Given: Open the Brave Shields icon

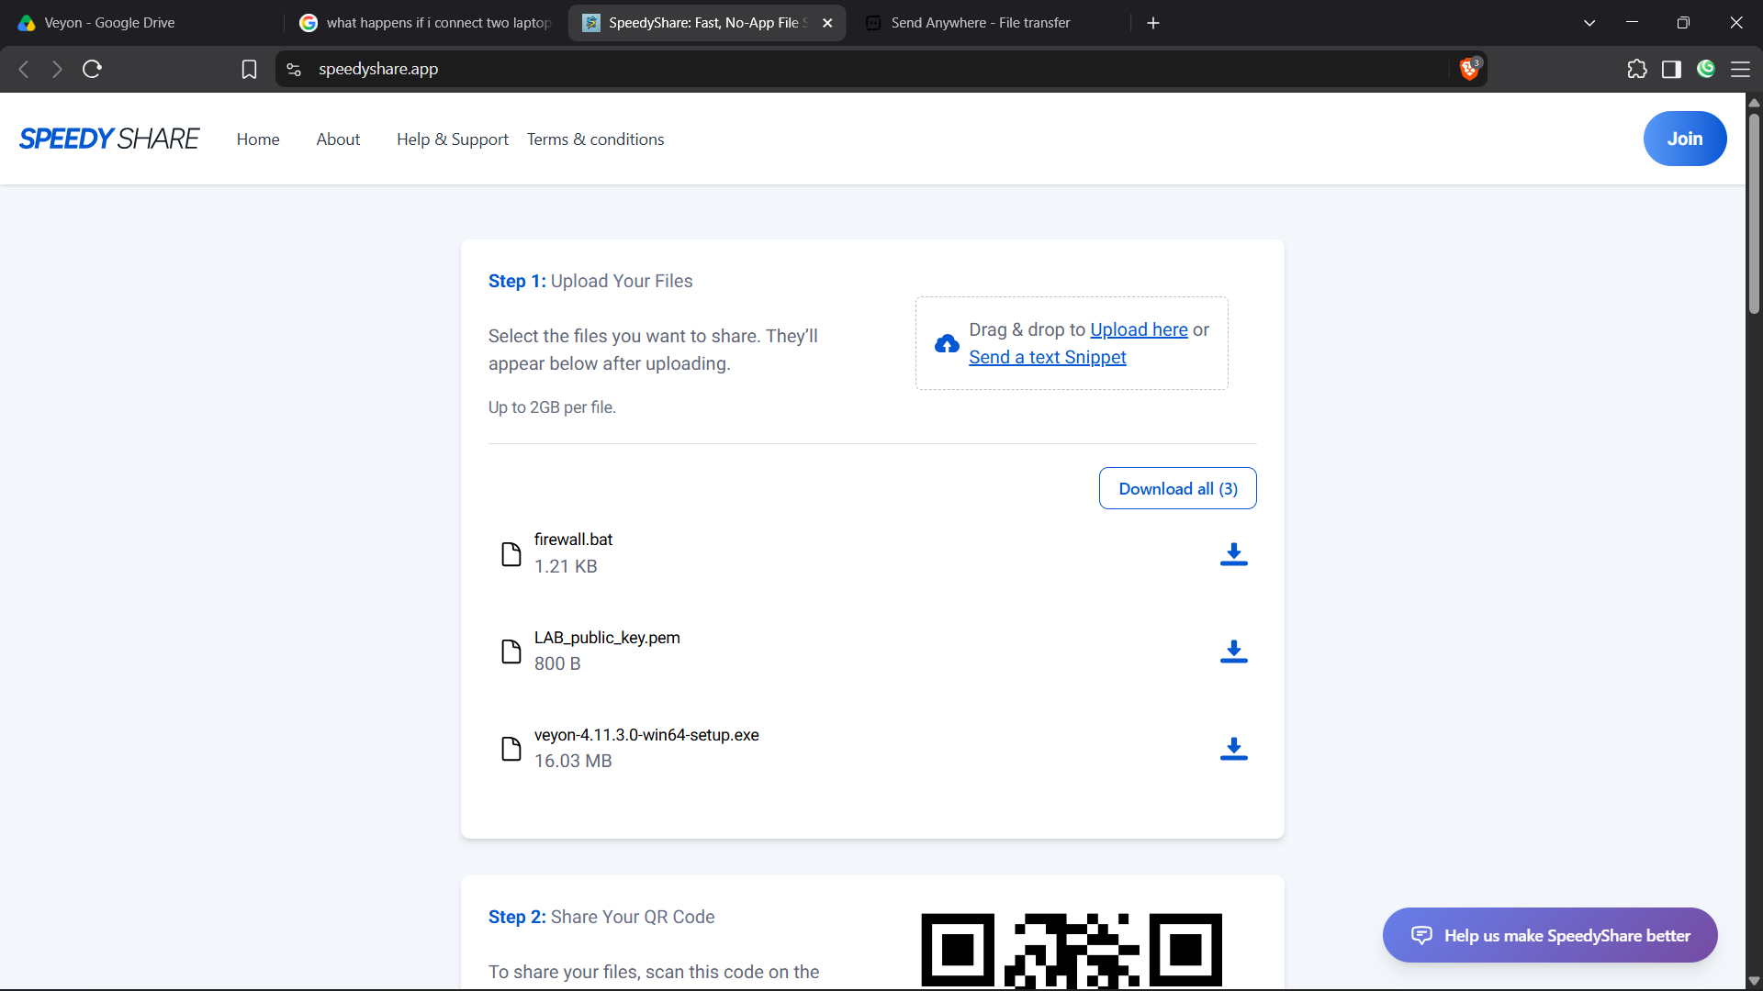Looking at the screenshot, I should (1469, 69).
